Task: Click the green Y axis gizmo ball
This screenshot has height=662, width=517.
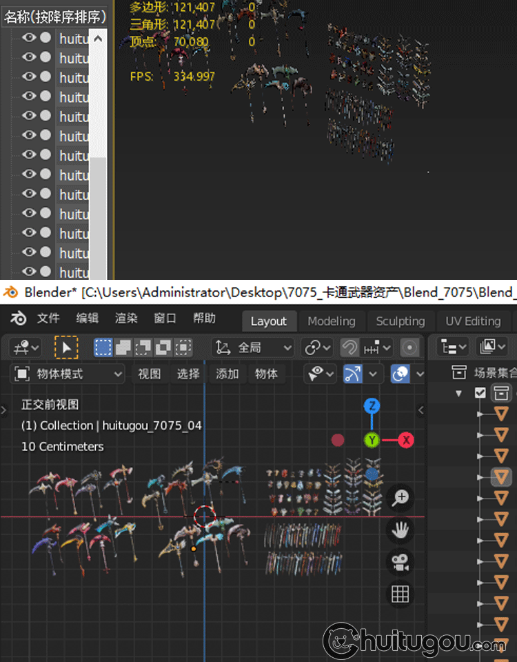Action: coord(372,440)
